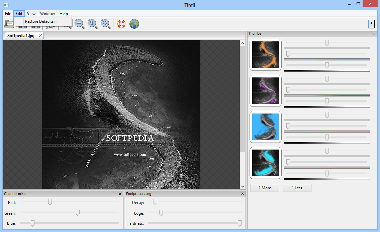The image size is (380, 232).
Task: Close the Softpedia1.jpg tab
Action: coord(40,36)
